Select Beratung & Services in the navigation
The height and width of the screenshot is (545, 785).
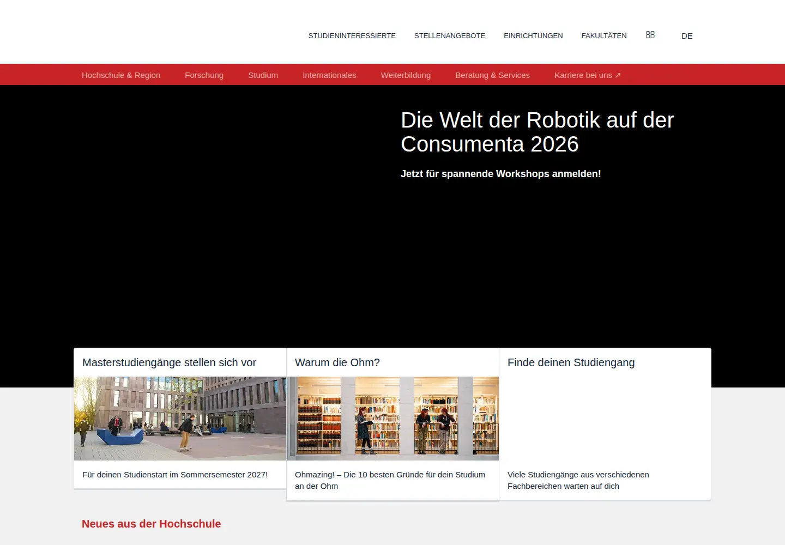coord(492,75)
